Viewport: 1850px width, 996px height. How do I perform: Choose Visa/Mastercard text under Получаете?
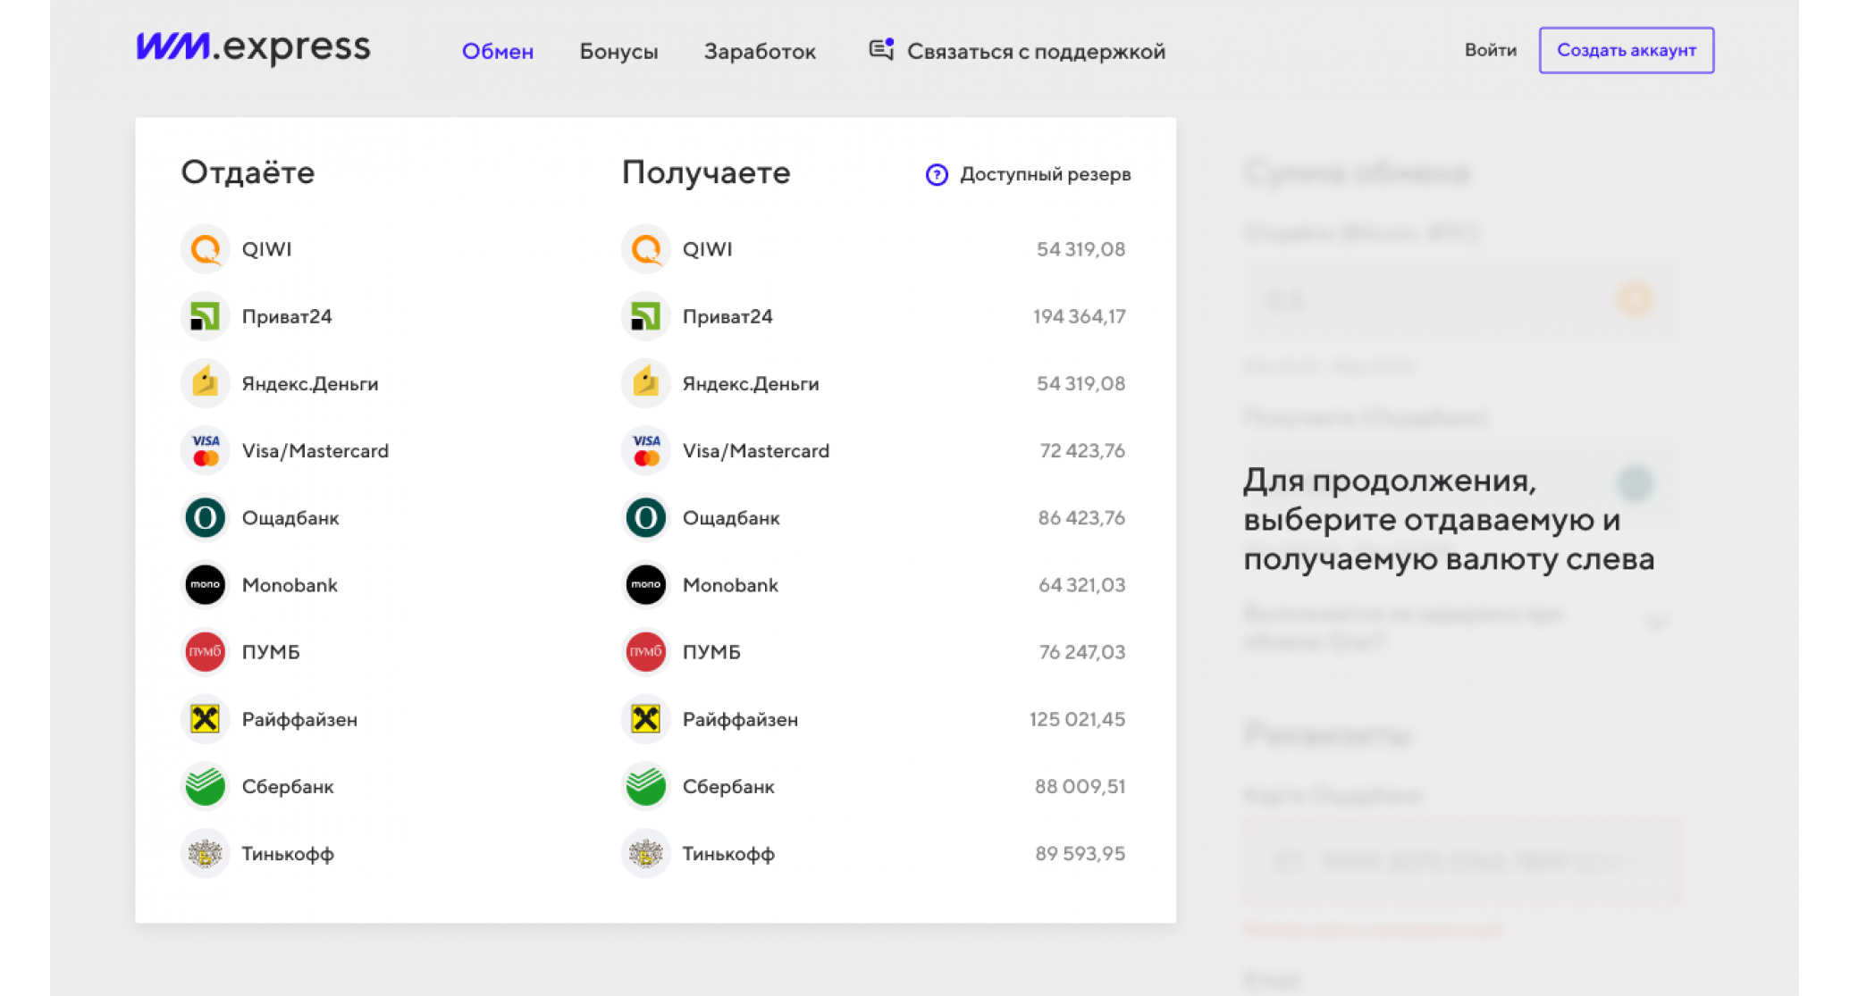756,451
